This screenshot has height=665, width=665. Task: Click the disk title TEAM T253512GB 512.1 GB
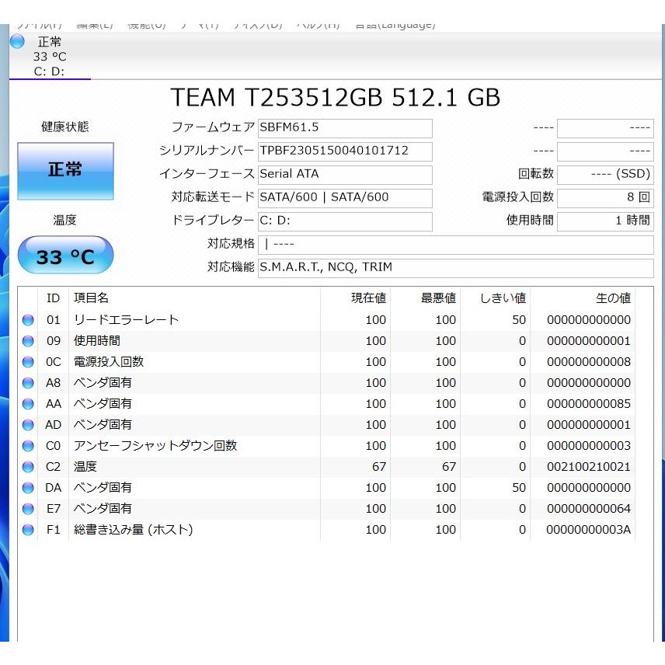coord(335,98)
